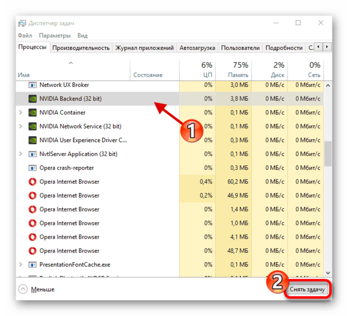Click the 48,7 МБ memory value

pyautogui.click(x=238, y=250)
